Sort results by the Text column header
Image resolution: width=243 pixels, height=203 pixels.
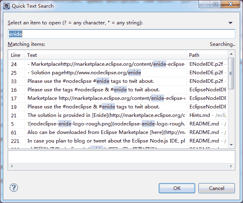[x=106, y=55]
